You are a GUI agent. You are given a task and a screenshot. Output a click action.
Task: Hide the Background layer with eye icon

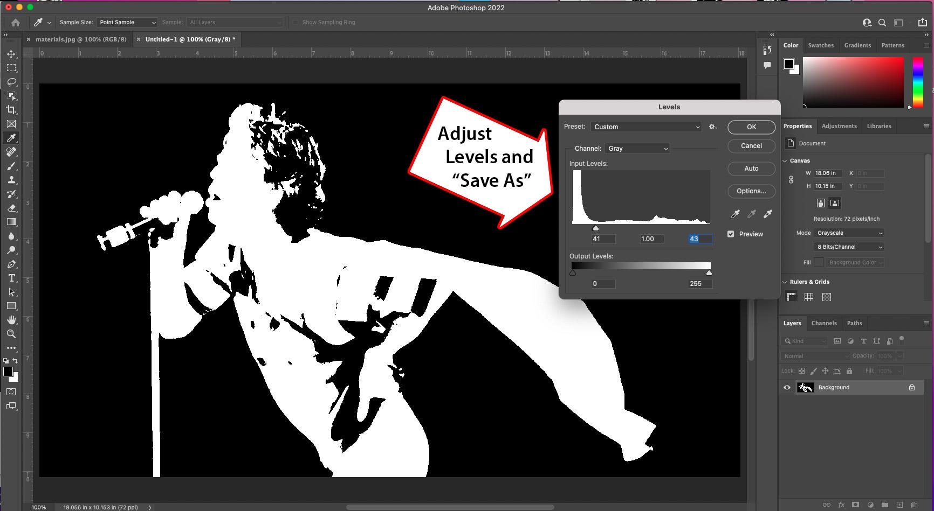coord(787,388)
